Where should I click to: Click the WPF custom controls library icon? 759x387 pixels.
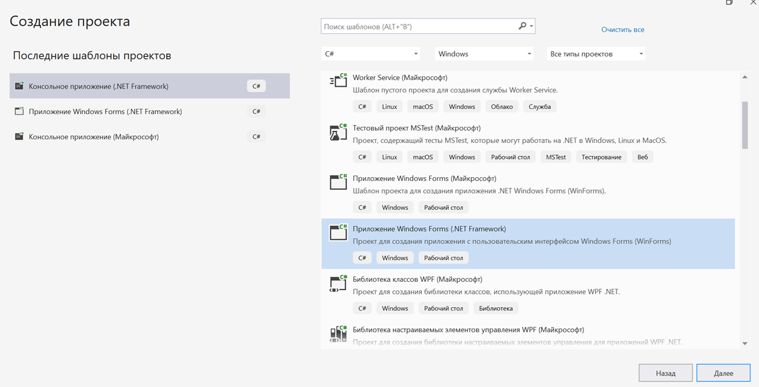pos(338,334)
